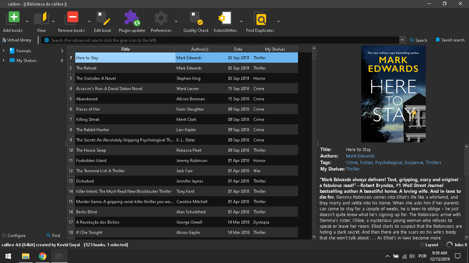Click the Wi-Fi network tray icon
Viewport: 469px width, 263px height.
pyautogui.click(x=404, y=256)
